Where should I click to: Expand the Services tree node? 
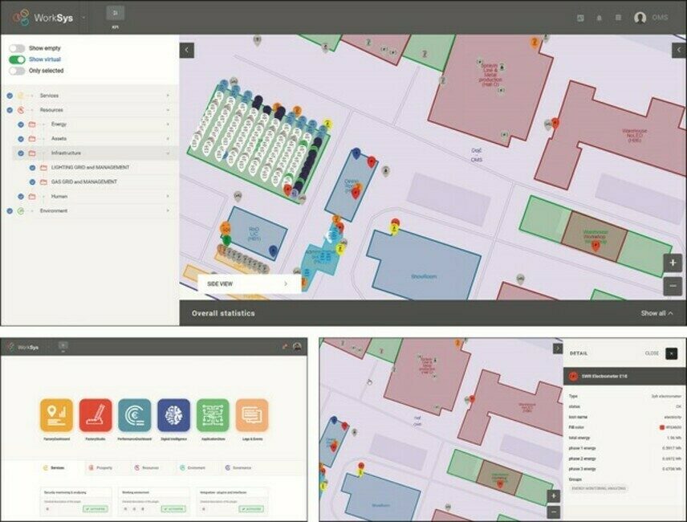(168, 96)
